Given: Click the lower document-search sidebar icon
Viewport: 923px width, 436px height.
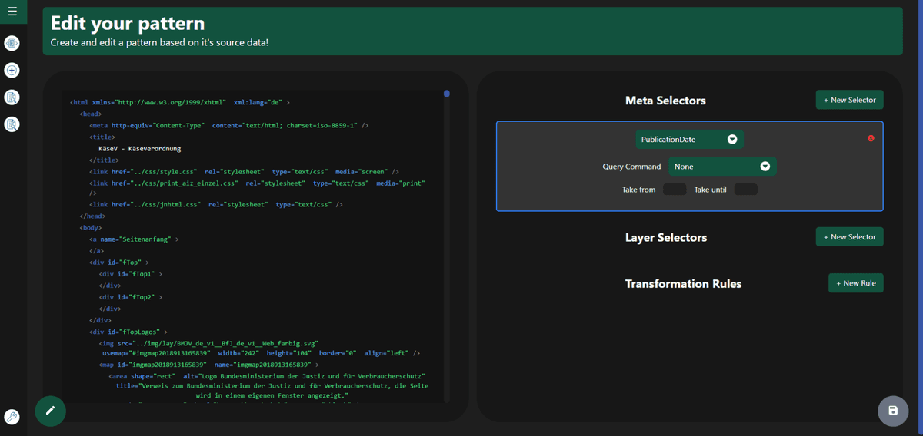Looking at the screenshot, I should pyautogui.click(x=12, y=124).
